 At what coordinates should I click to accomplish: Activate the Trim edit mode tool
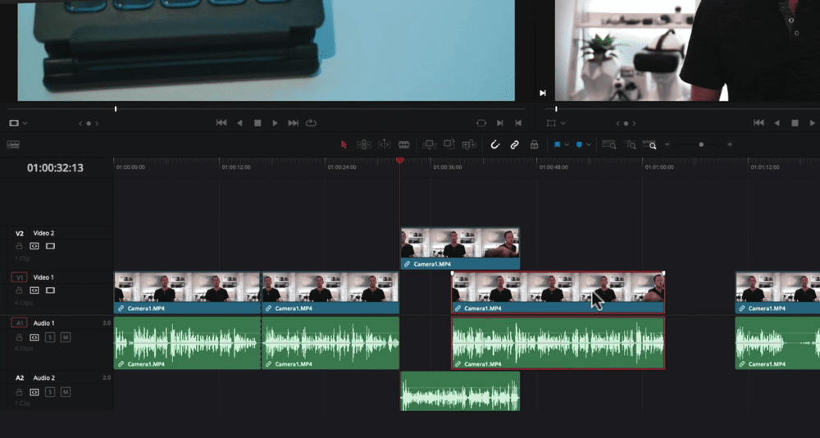(364, 144)
